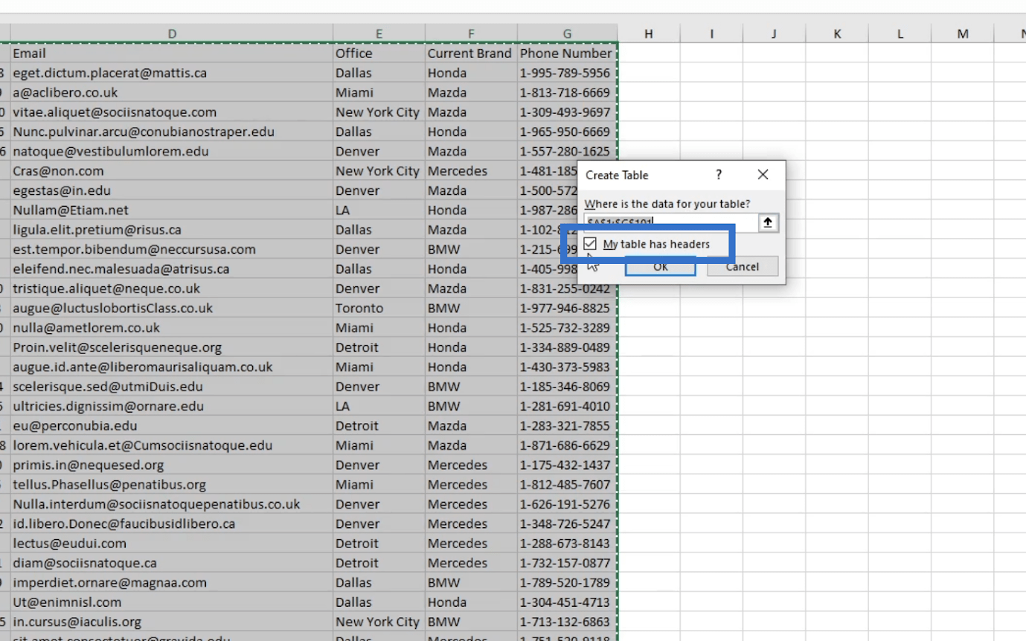
Task: Select cell in.cursus@iaculis.org
Action: [x=172, y=622]
